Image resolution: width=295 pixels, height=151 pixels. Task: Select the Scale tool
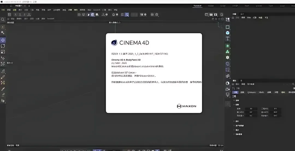pos(3,52)
